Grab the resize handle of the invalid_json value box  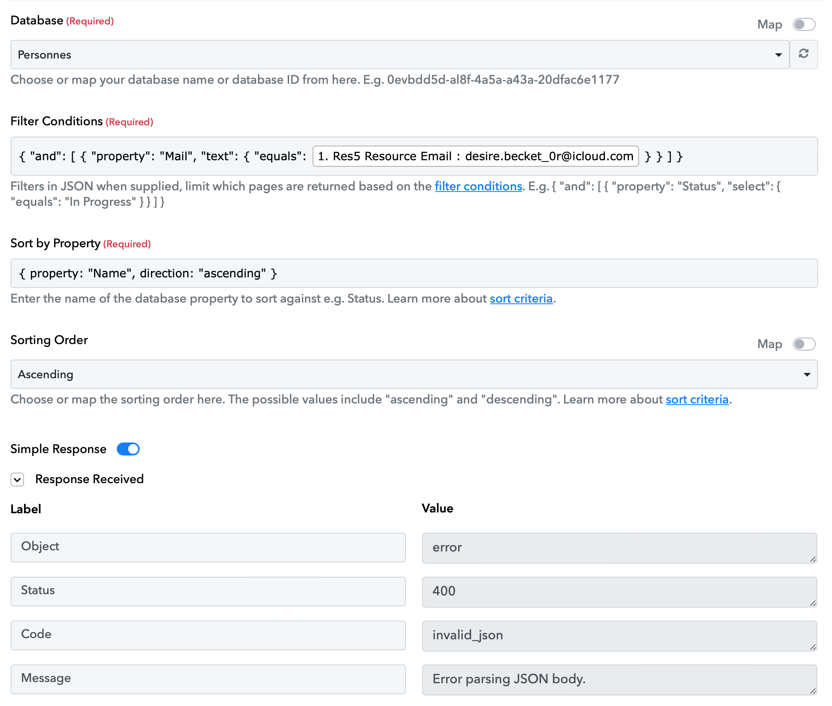812,647
